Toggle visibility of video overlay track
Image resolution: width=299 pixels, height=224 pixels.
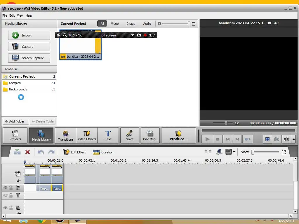point(5,208)
